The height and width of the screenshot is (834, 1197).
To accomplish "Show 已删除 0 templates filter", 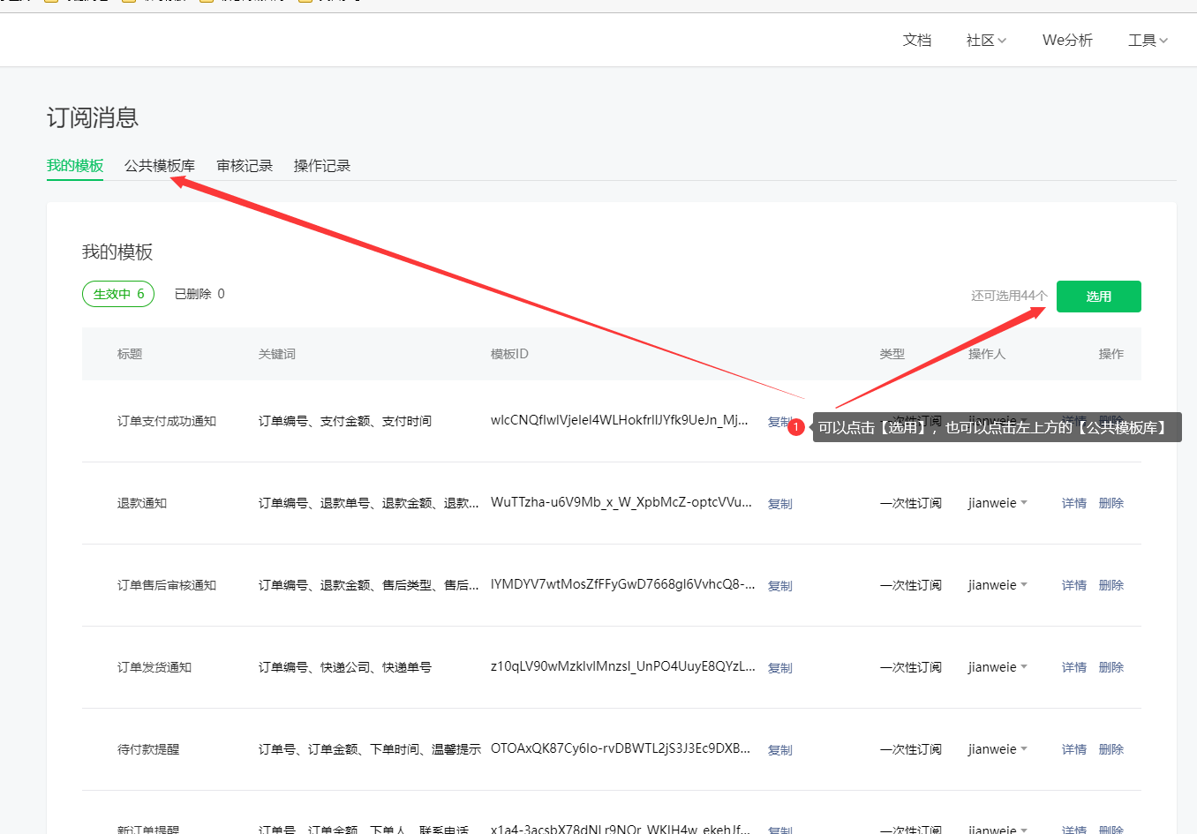I will 199,294.
